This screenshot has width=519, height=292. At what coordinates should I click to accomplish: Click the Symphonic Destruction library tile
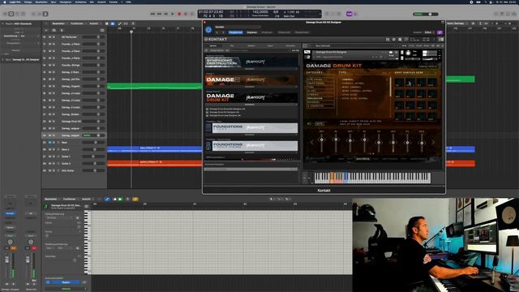coord(251,62)
